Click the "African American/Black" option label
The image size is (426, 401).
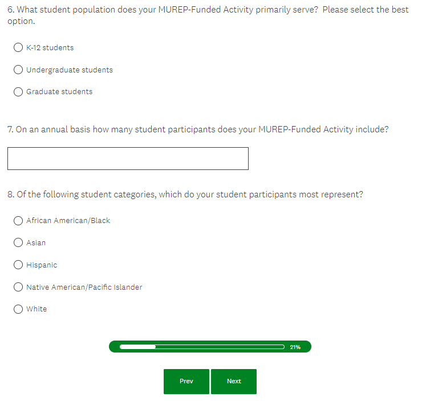[68, 221]
